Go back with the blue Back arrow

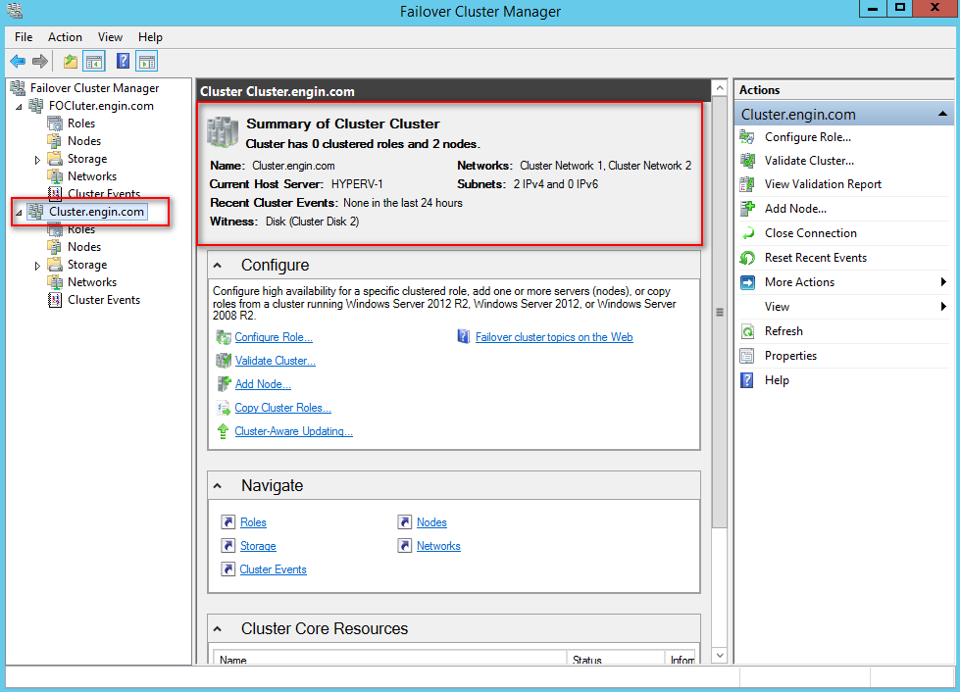(18, 61)
